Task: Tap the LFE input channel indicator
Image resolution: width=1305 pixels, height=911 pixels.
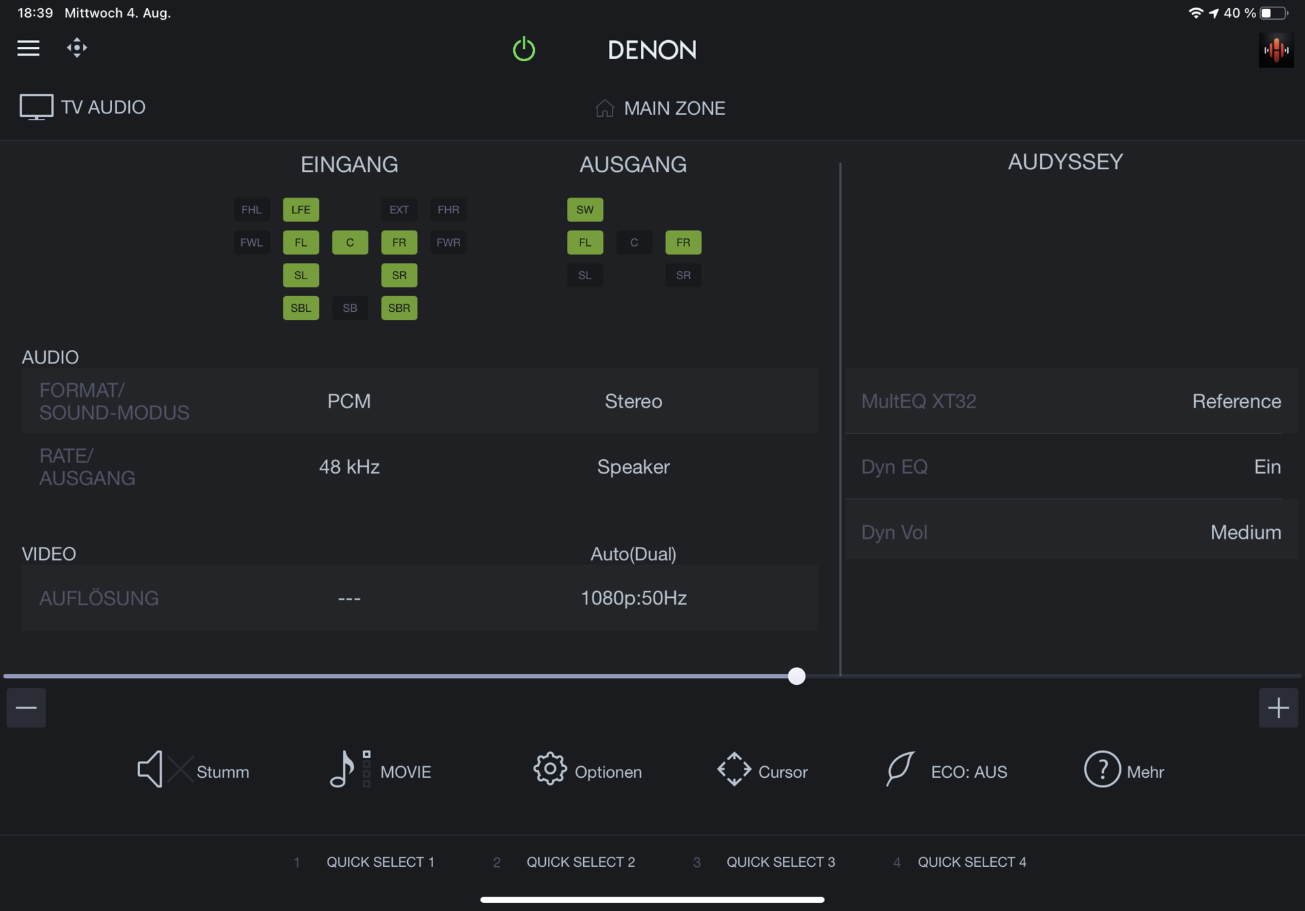Action: pyautogui.click(x=300, y=210)
